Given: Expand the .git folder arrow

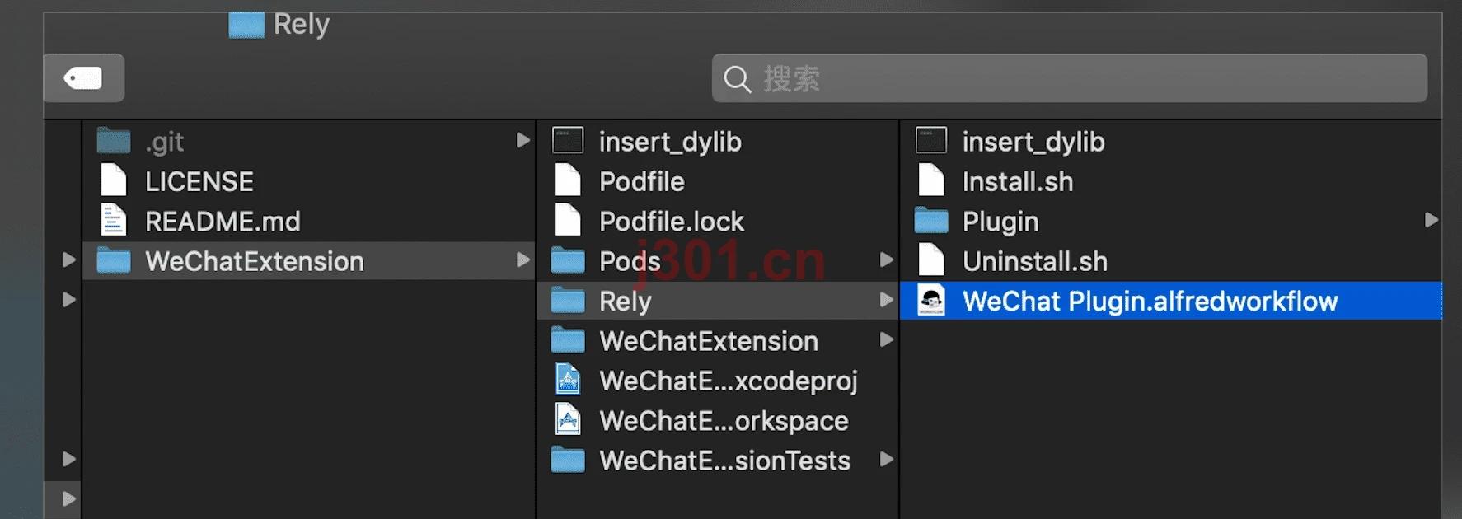Looking at the screenshot, I should coord(522,140).
